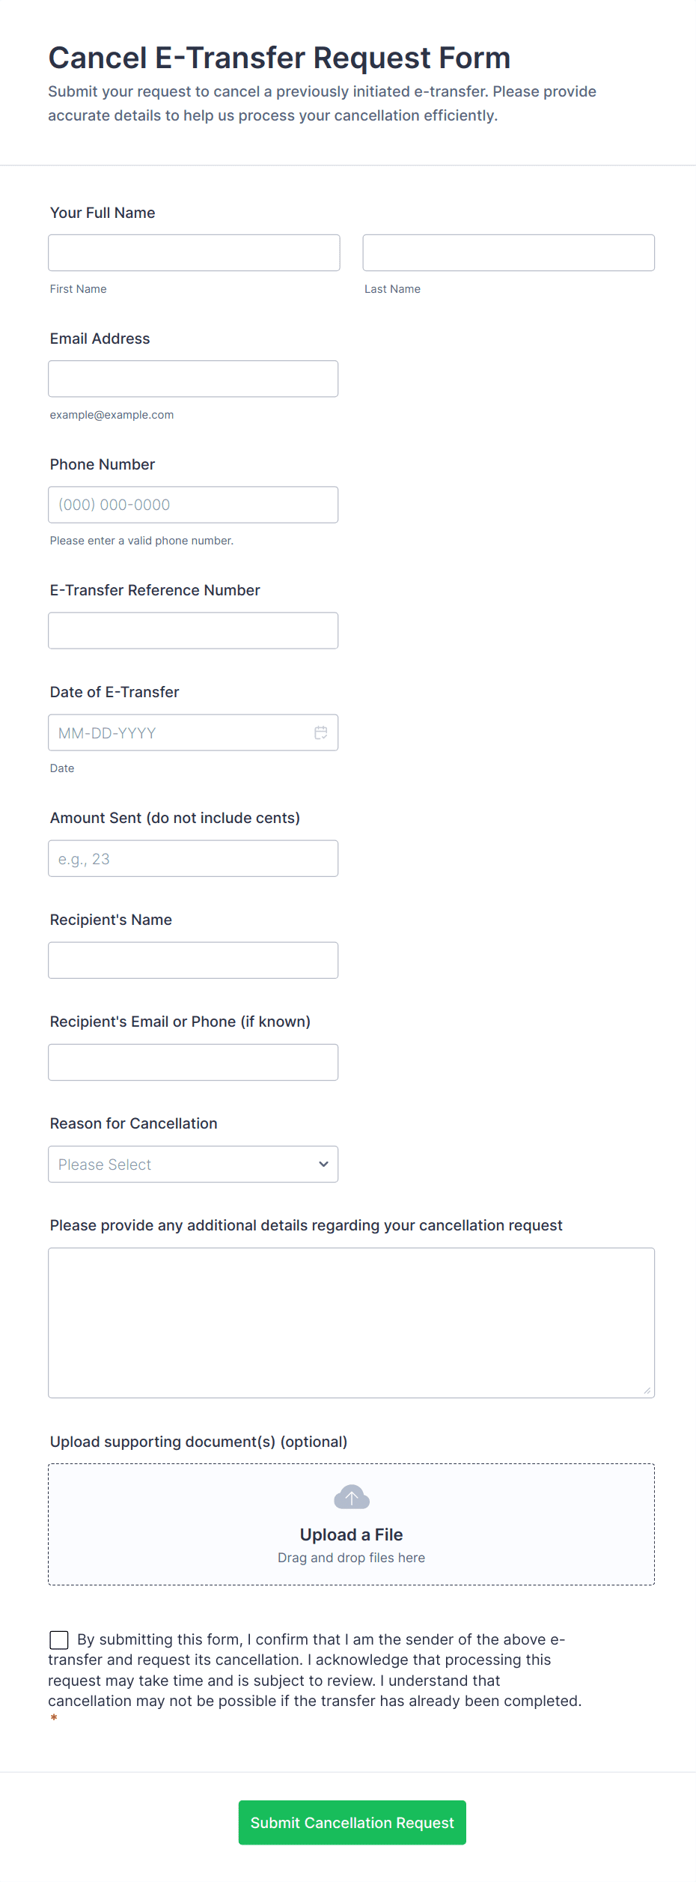696x1882 pixels.
Task: Click the Amount Sent input field
Action: click(x=193, y=858)
